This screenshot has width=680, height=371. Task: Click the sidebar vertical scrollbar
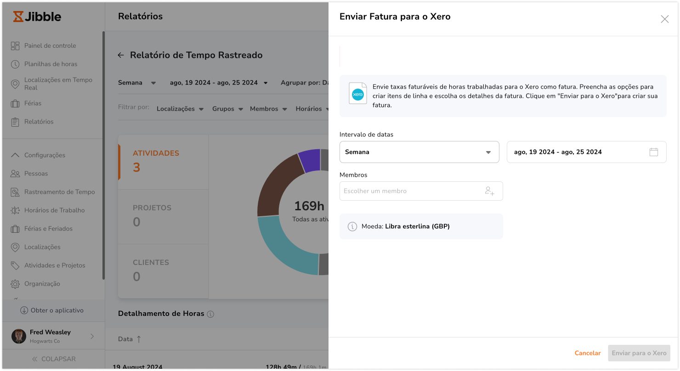103,156
